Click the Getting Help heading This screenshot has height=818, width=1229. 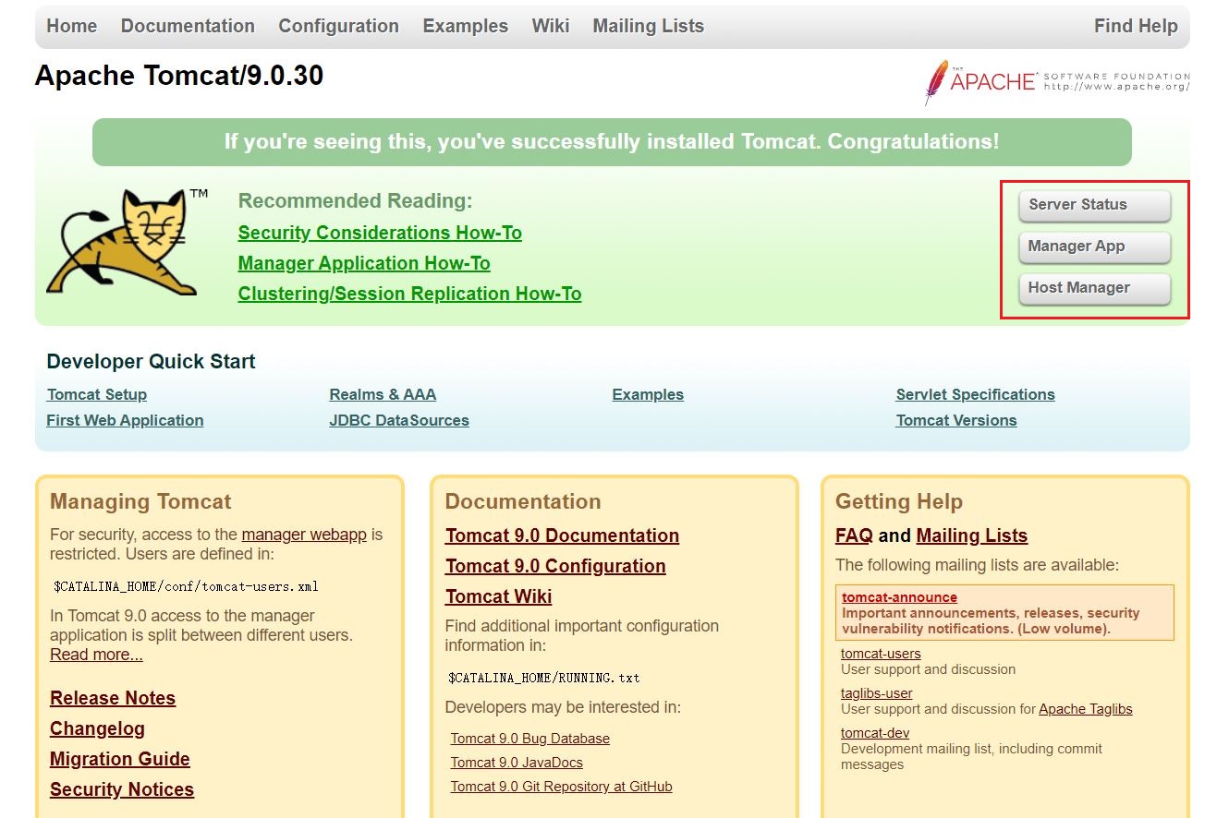pos(899,502)
